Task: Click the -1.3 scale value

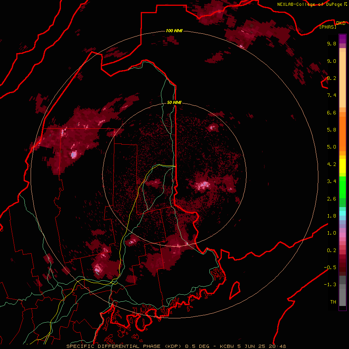Action: click(x=330, y=285)
